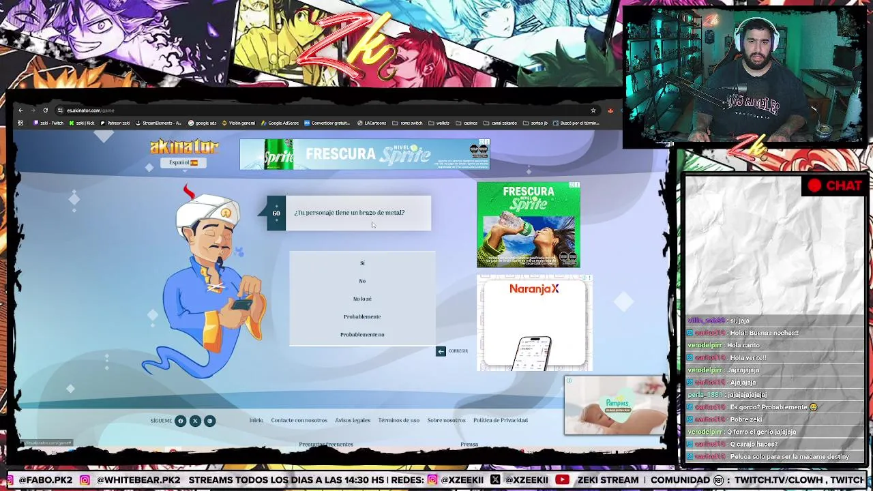This screenshot has width=873, height=491.
Task: Click the question number 60 badge
Action: (x=276, y=213)
